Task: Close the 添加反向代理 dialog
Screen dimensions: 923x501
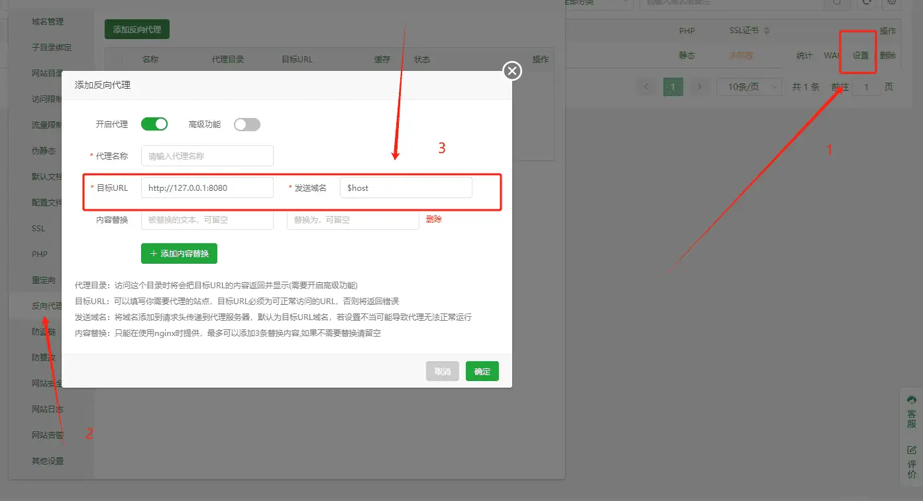Action: (x=512, y=71)
